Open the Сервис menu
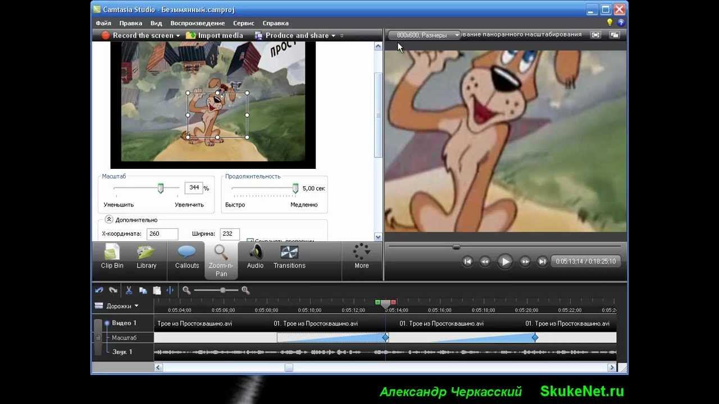The image size is (719, 404). (x=244, y=23)
